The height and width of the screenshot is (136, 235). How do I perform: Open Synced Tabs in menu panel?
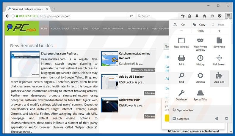tap(200, 95)
